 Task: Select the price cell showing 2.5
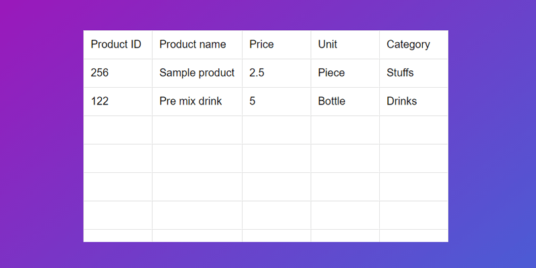click(x=276, y=73)
